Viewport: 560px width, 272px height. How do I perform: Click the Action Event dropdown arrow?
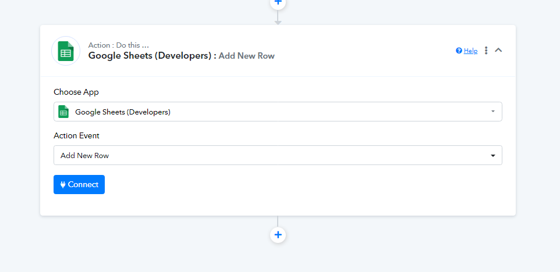pos(493,155)
